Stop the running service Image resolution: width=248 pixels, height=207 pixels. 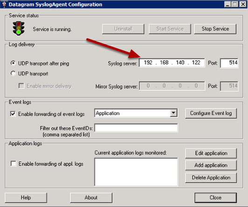pyautogui.click(x=215, y=29)
